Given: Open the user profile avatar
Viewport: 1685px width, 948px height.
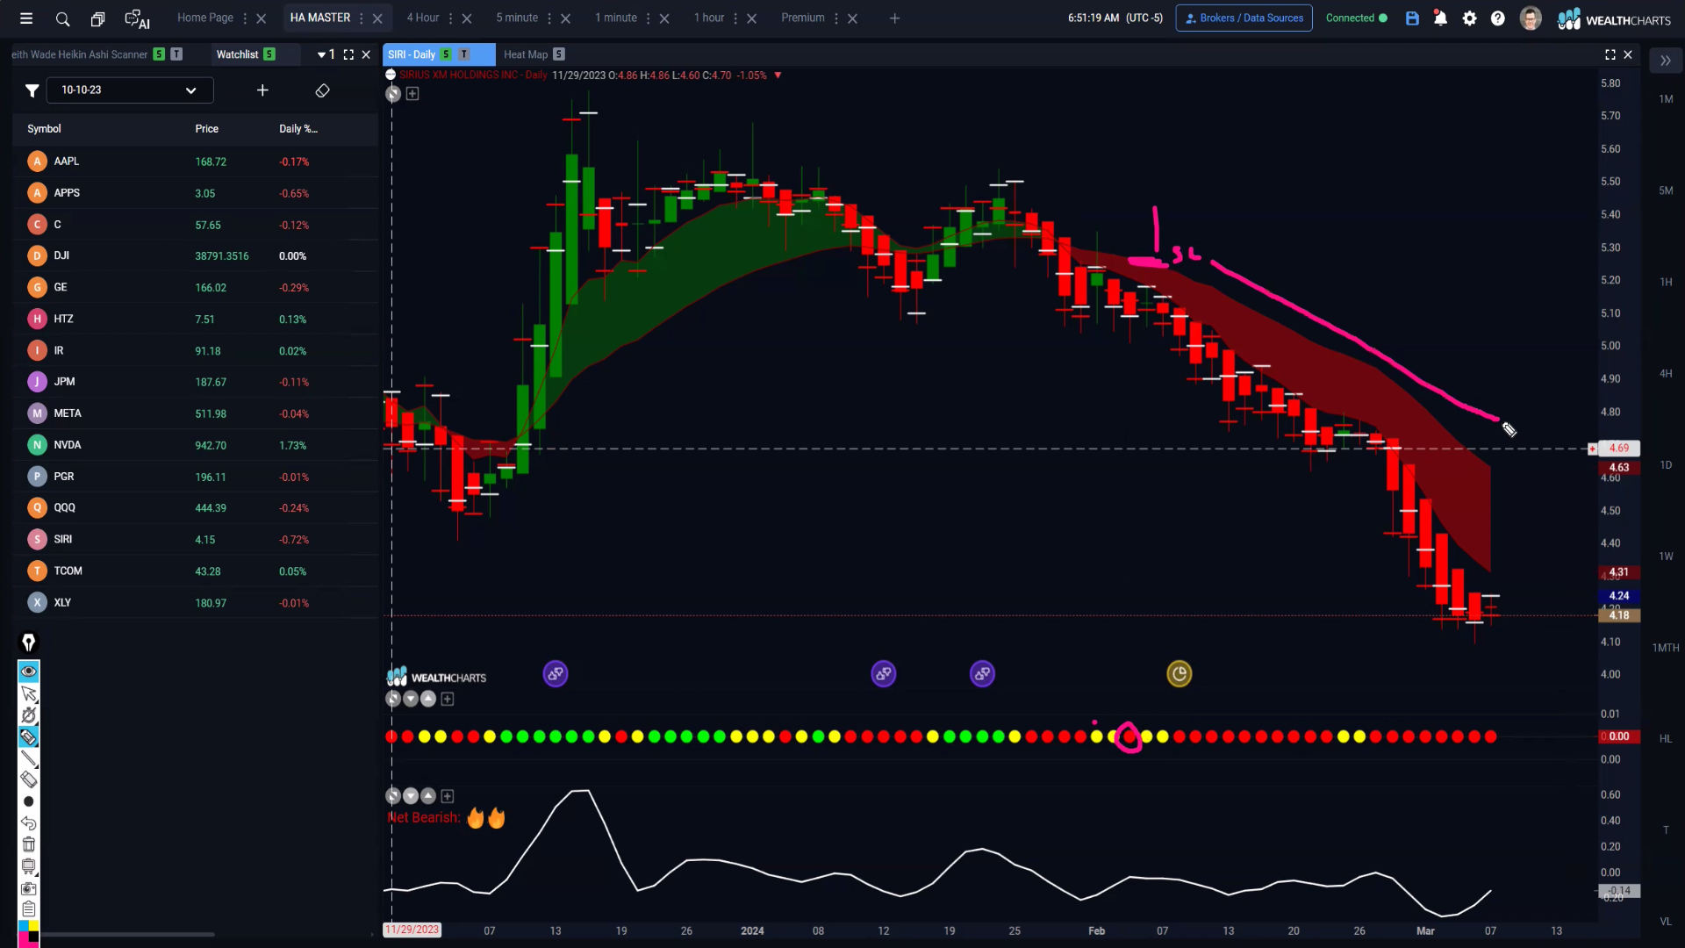Looking at the screenshot, I should pyautogui.click(x=1531, y=18).
